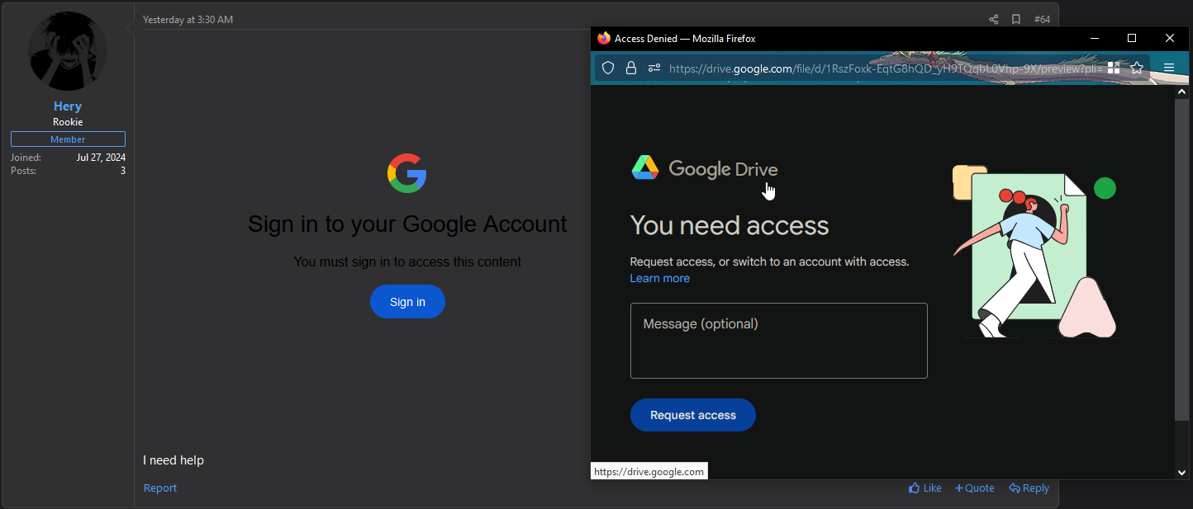
Task: Open the Firefox hamburger menu
Action: click(x=1169, y=68)
